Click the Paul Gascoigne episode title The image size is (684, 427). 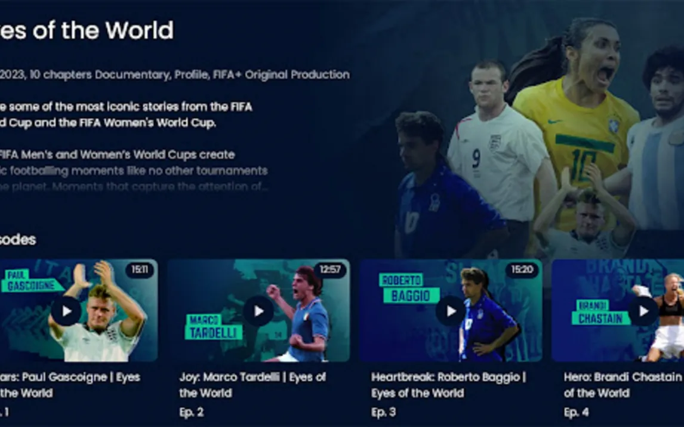pos(70,385)
